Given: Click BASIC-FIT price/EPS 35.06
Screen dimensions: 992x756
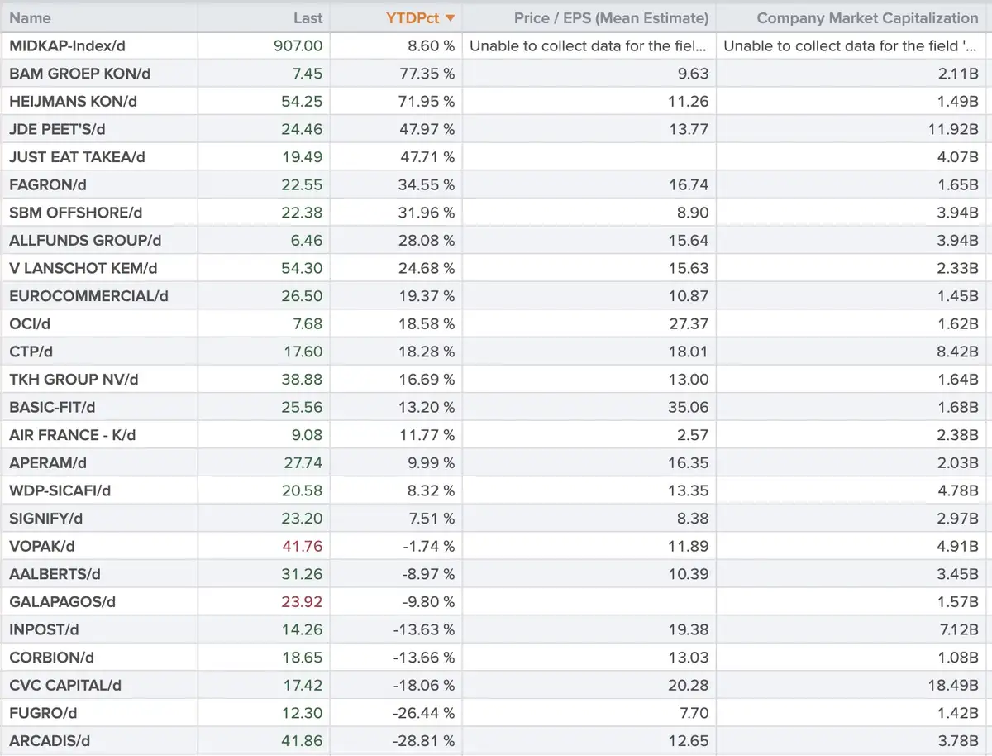Looking at the screenshot, I should (689, 407).
